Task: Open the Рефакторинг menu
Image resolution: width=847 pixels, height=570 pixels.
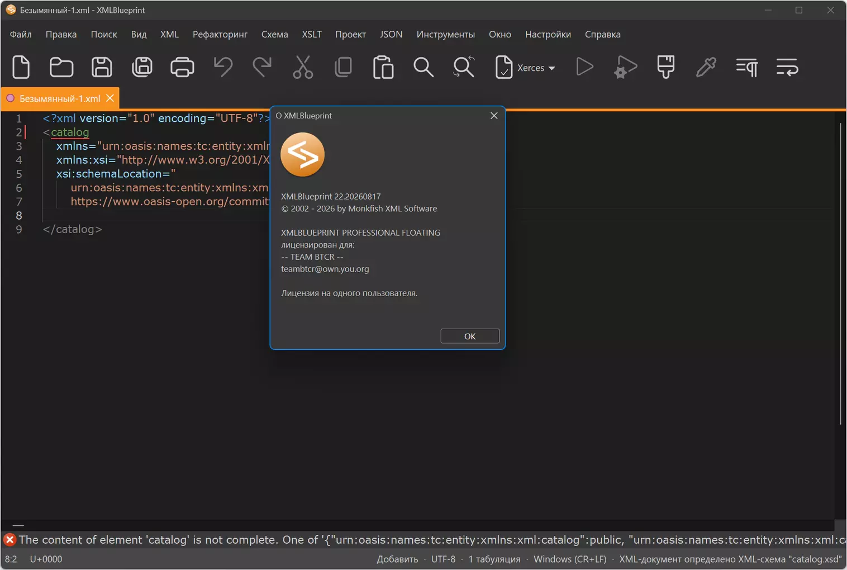Action: click(220, 35)
